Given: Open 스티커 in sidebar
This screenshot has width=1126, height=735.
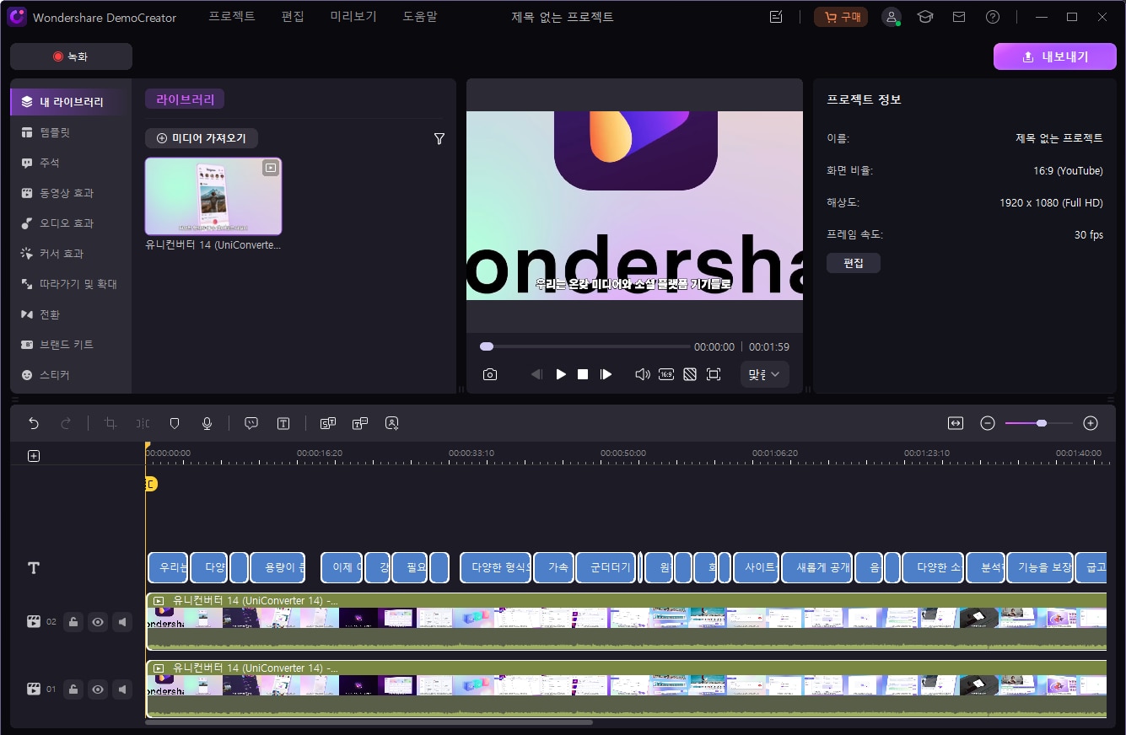Looking at the screenshot, I should 71,375.
